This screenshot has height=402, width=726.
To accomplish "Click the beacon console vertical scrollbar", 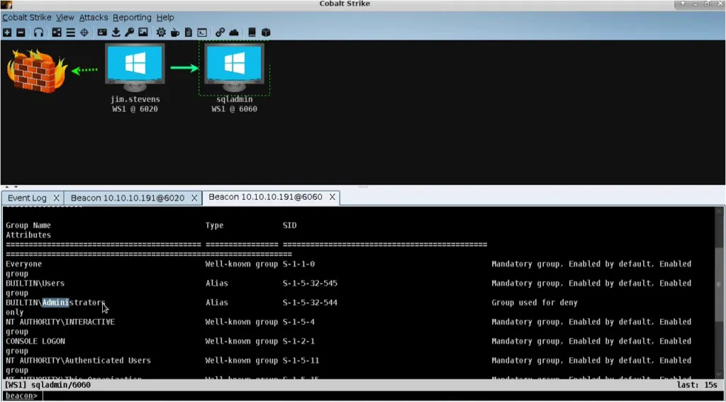I will [719, 292].
